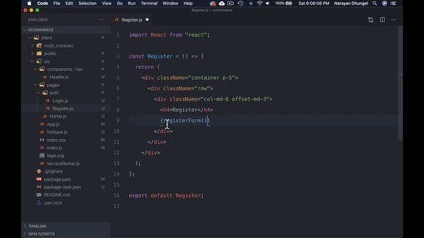The height and width of the screenshot is (238, 424).
Task: Click the image icon beside logo.svg
Action: pyautogui.click(x=42, y=156)
